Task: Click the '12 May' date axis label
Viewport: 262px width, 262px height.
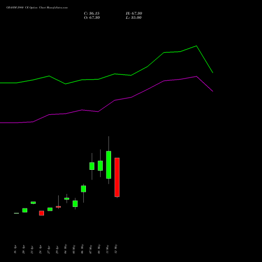Action: click(x=116, y=249)
